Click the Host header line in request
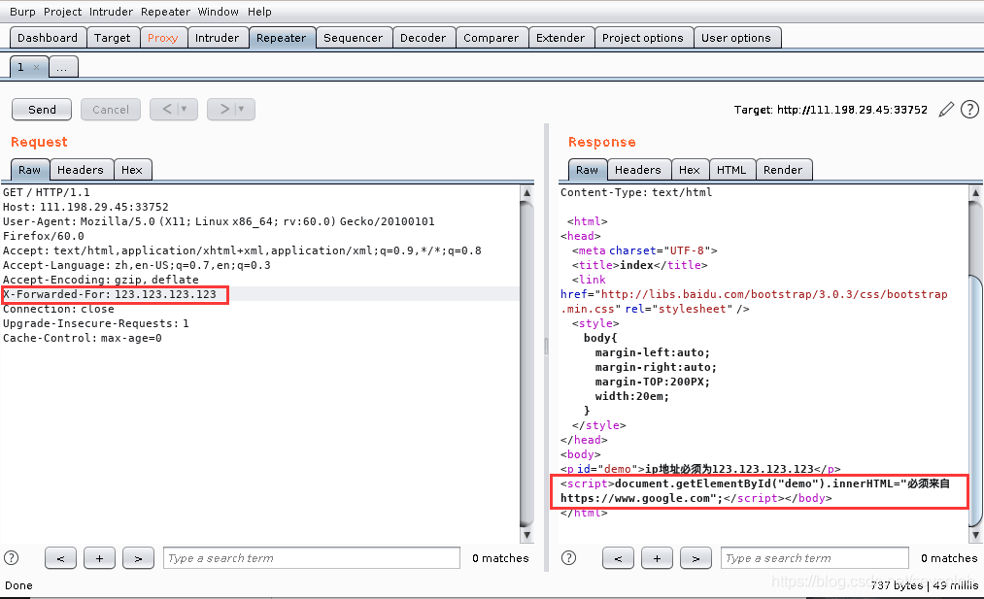This screenshot has width=984, height=599. click(x=86, y=207)
